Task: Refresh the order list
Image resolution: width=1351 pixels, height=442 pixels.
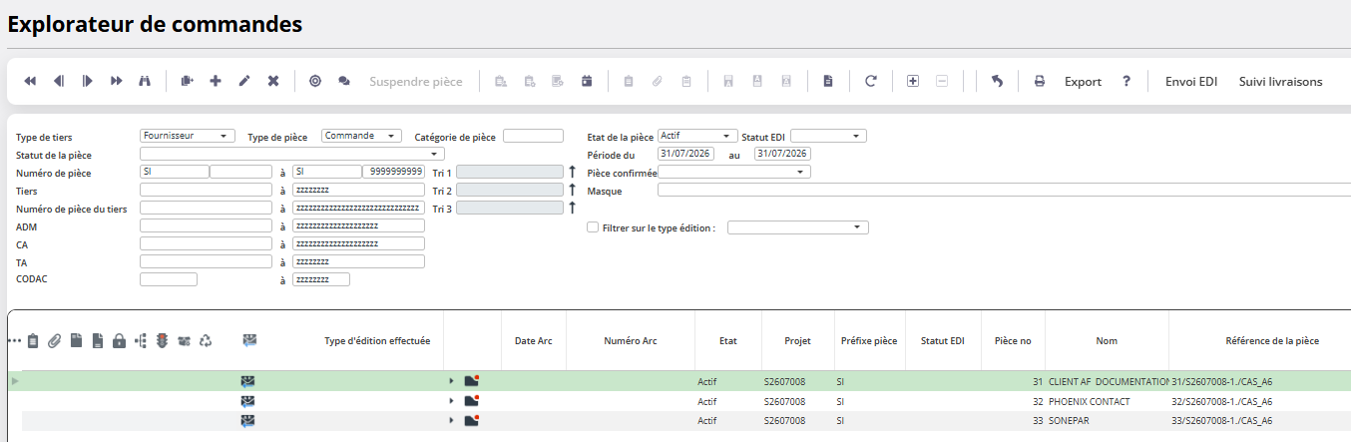Action: 870,81
